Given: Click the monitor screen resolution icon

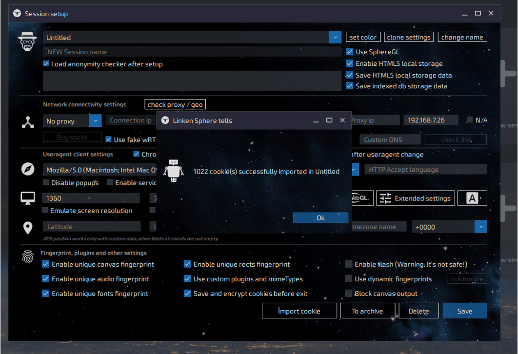Looking at the screenshot, I should click(28, 198).
